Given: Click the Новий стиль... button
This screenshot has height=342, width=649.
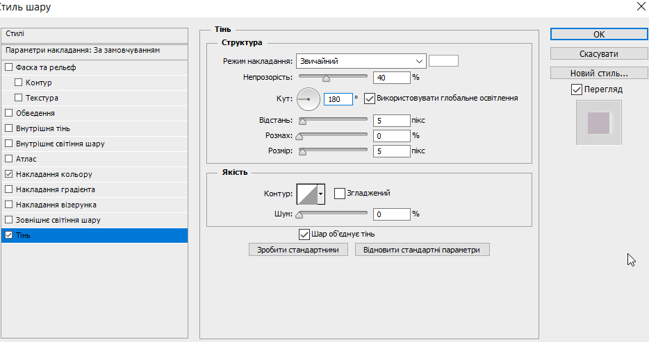Looking at the screenshot, I should [x=599, y=73].
